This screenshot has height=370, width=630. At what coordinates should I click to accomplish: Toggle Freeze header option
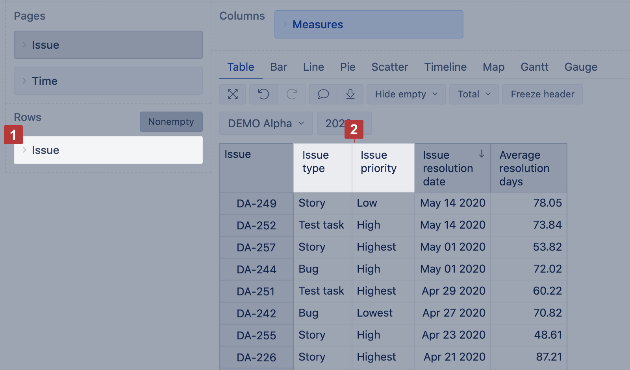click(542, 94)
